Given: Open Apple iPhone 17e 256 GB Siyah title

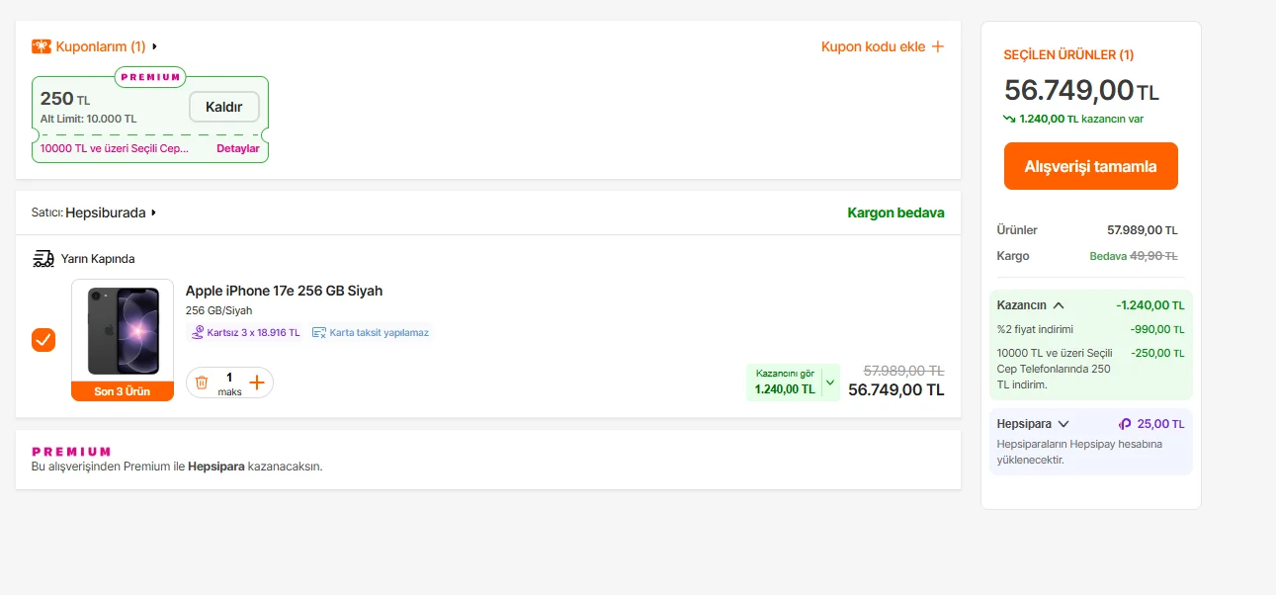Looking at the screenshot, I should pos(284,291).
